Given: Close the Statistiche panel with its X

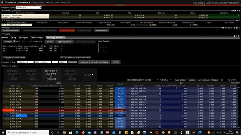Looking at the screenshot, I should click(239, 20).
